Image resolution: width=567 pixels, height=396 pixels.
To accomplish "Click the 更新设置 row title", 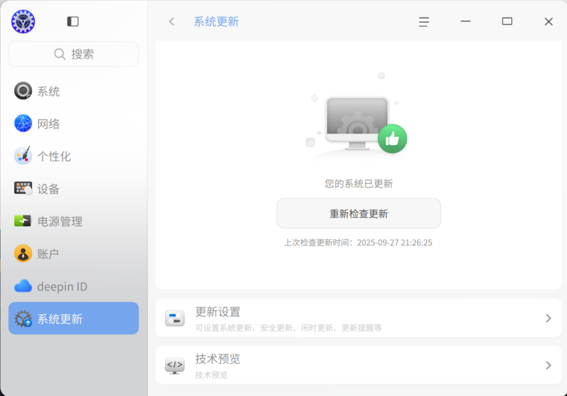I will [x=218, y=312].
